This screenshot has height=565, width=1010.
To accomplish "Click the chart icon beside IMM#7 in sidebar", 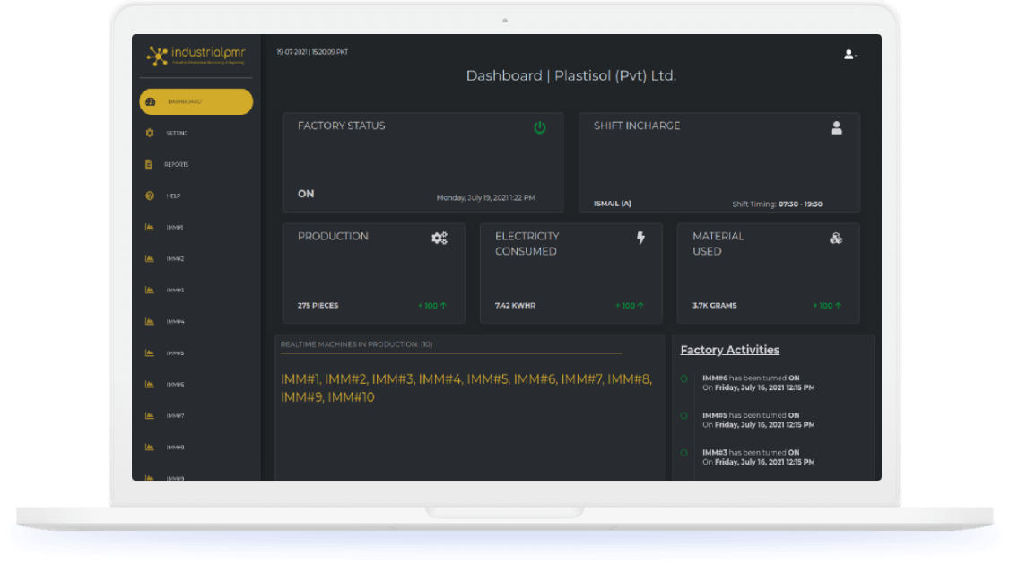I will click(150, 415).
